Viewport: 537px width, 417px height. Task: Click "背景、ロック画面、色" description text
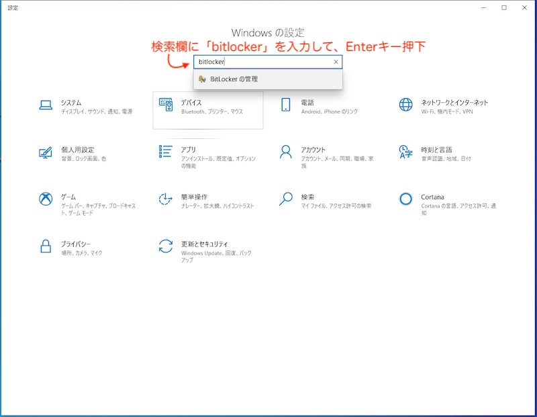click(x=83, y=158)
